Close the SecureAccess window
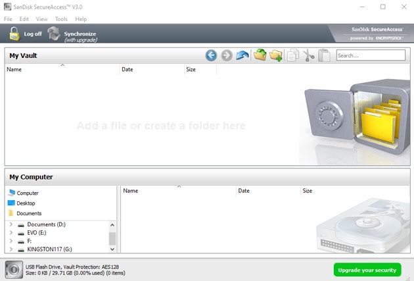Viewport: 414px width, 281px height. (403, 7)
